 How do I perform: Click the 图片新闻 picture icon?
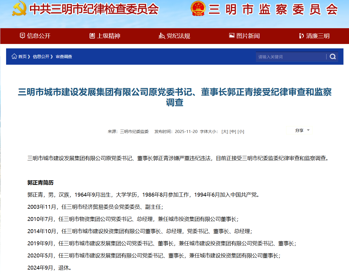[x=232, y=35]
